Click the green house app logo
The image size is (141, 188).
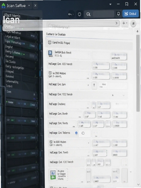(3, 6)
